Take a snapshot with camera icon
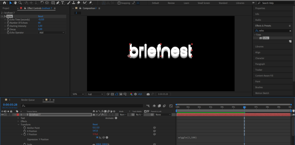 [148, 94]
